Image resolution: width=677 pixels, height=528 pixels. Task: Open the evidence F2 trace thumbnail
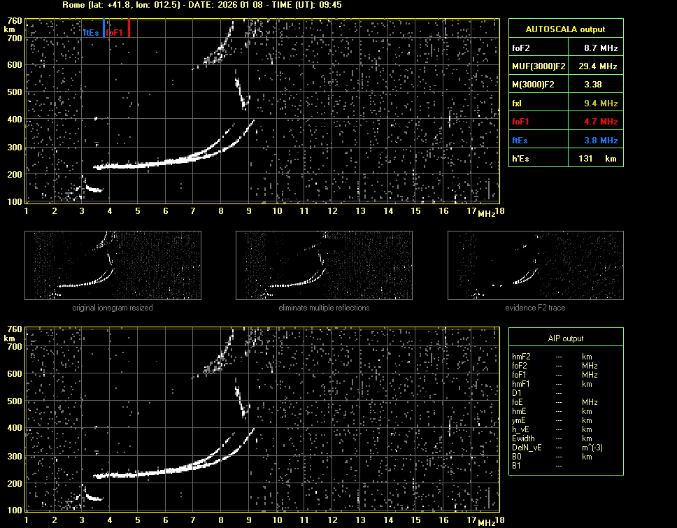[535, 266]
